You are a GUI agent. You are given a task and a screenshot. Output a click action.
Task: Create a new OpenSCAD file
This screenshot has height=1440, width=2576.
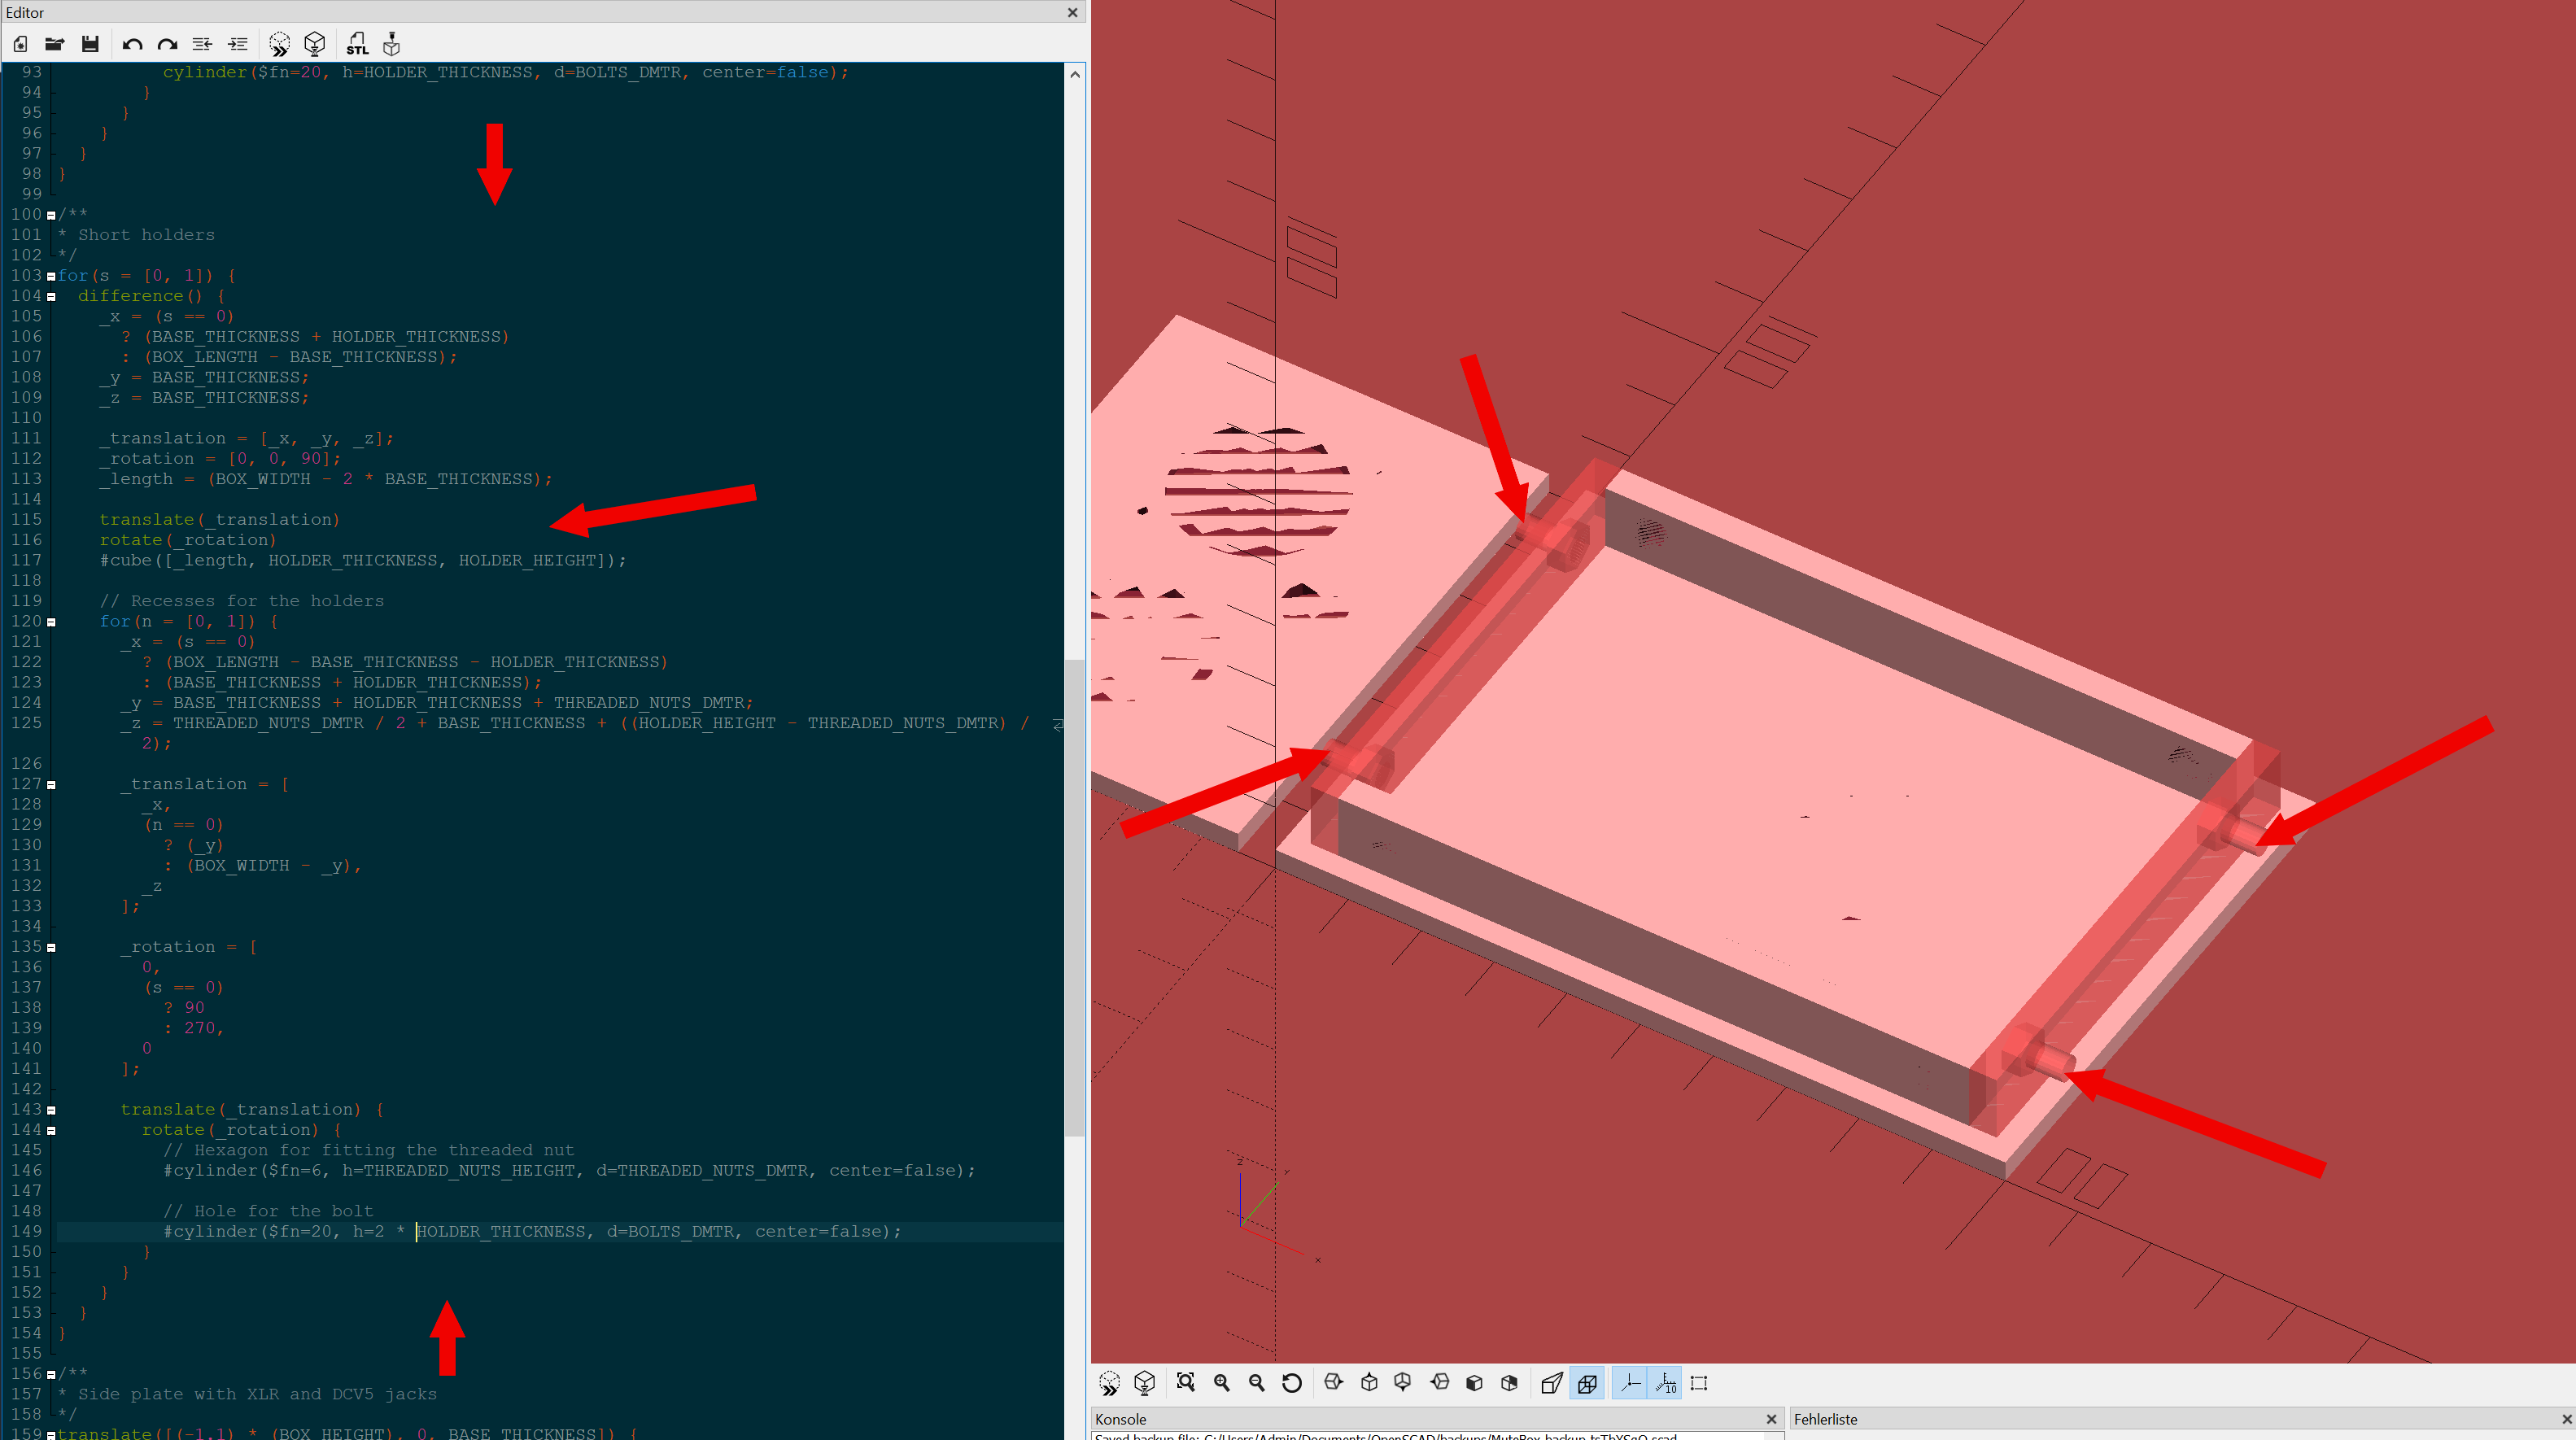[x=19, y=44]
